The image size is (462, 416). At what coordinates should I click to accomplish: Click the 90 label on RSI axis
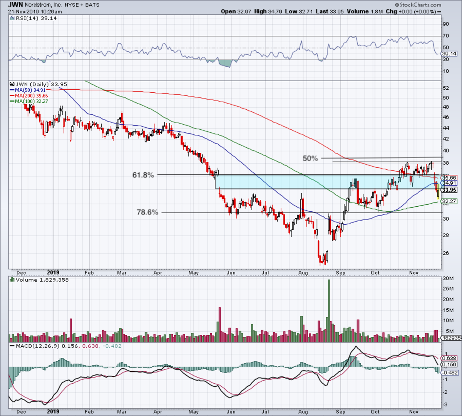pyautogui.click(x=446, y=24)
